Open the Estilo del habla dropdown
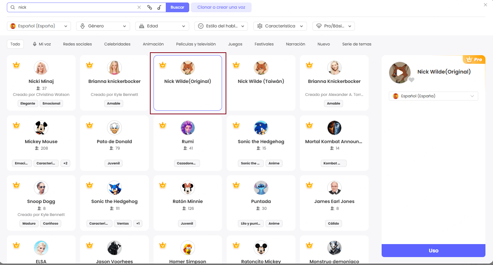Viewport: 493px width, 265px height. coord(221,26)
